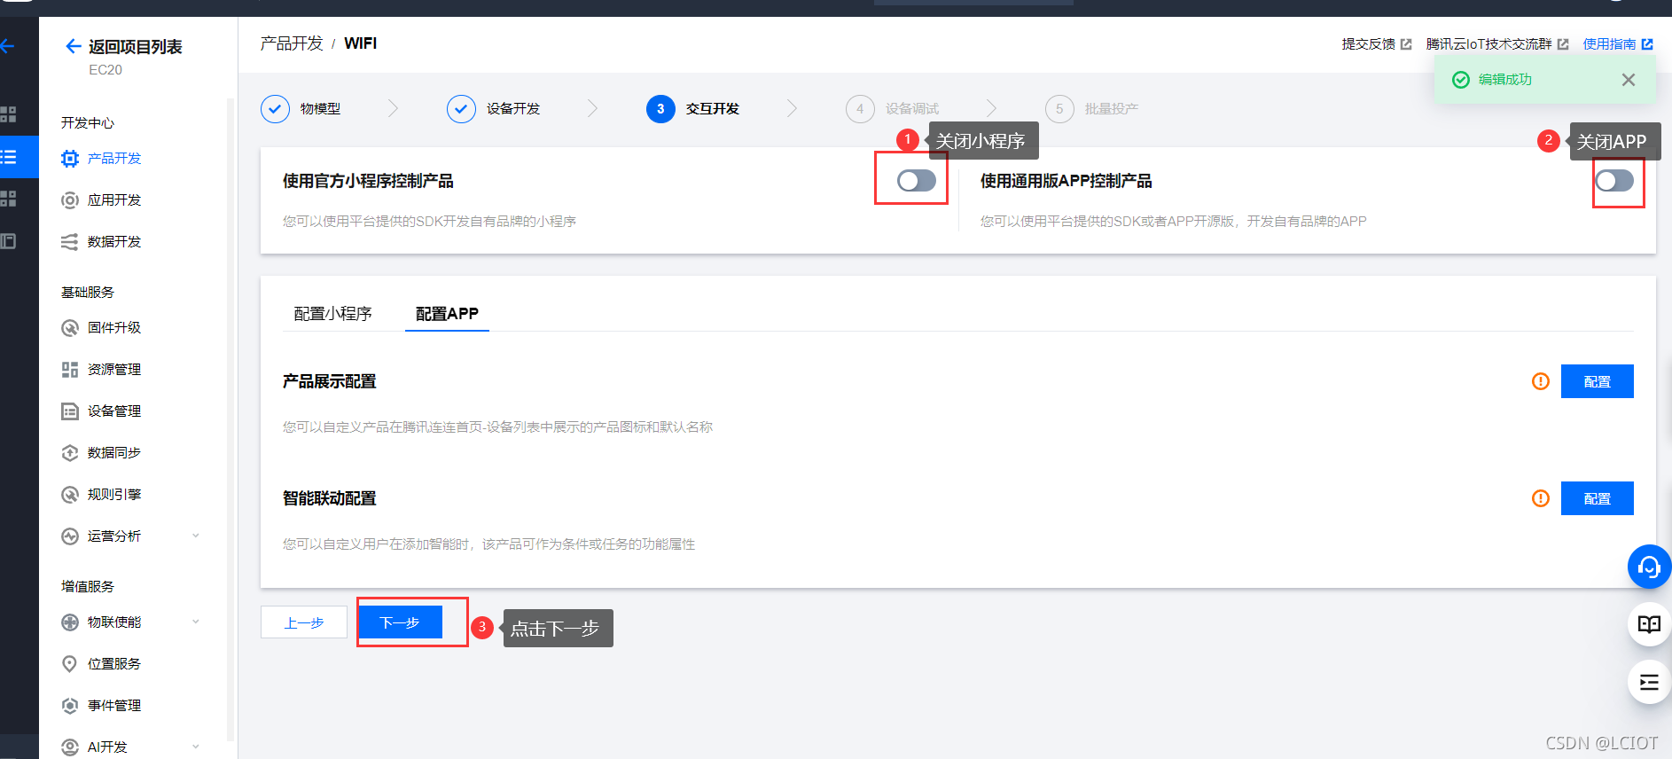Click the list icon in dark left rail
This screenshot has width=1672, height=759.
pos(8,157)
